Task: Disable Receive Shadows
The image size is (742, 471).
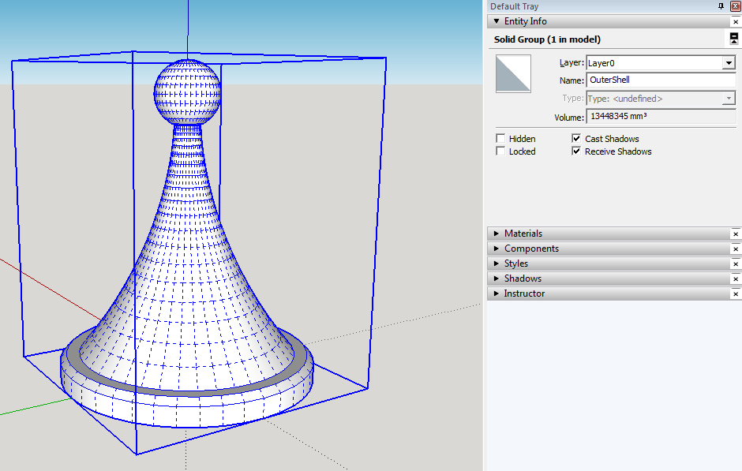Action: (576, 151)
